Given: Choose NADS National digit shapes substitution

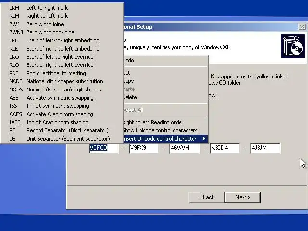Looking at the screenshot, I should tap(62, 81).
